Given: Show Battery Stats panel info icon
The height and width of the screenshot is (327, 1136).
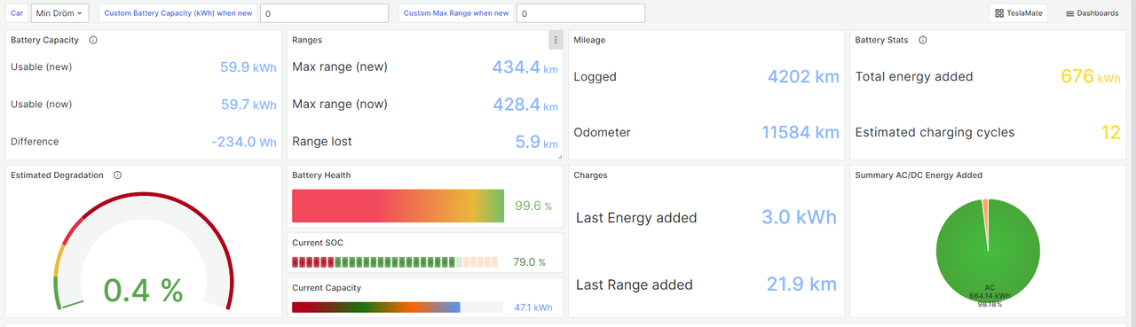Looking at the screenshot, I should coord(923,40).
